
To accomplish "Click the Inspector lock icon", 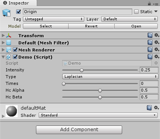I will pyautogui.click(x=149, y=4).
